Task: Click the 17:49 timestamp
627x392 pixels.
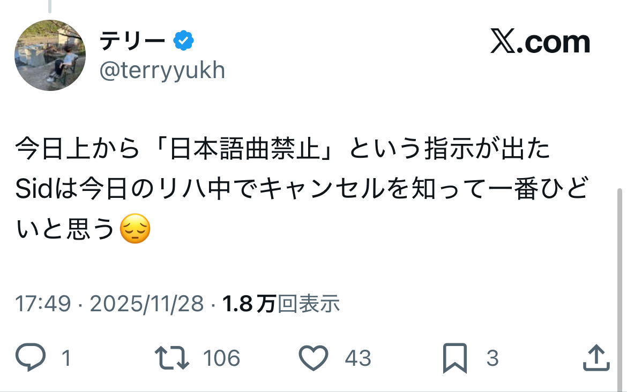Action: point(43,304)
